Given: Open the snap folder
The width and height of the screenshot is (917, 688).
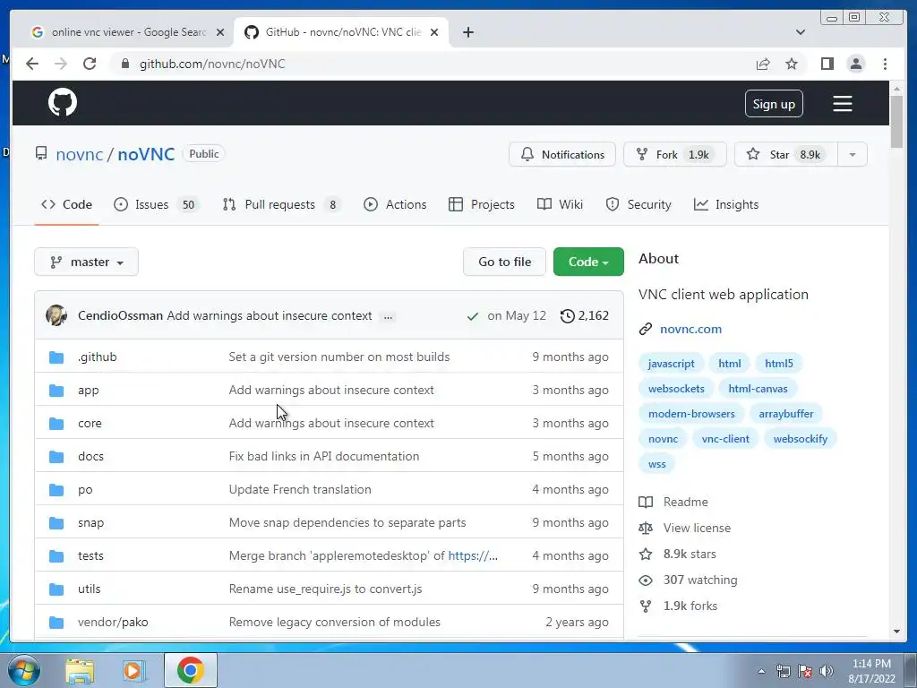Looking at the screenshot, I should (x=90, y=523).
